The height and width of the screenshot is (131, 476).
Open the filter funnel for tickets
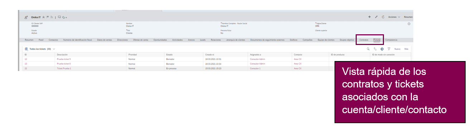point(389,49)
